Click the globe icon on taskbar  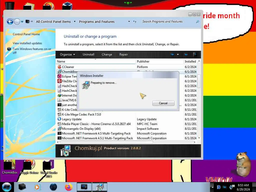pos(53,187)
